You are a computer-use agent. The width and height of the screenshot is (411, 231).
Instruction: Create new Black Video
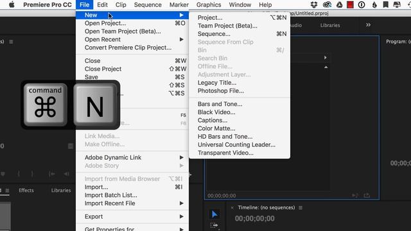click(x=240, y=112)
